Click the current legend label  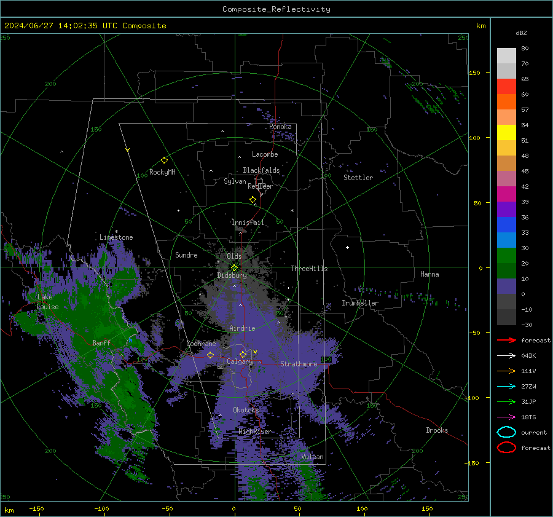(x=534, y=432)
